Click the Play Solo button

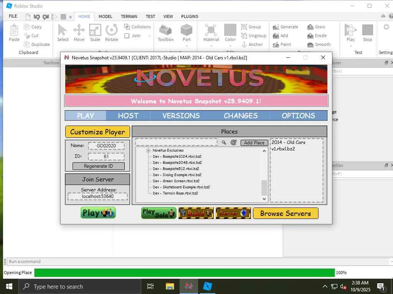pyautogui.click(x=159, y=213)
